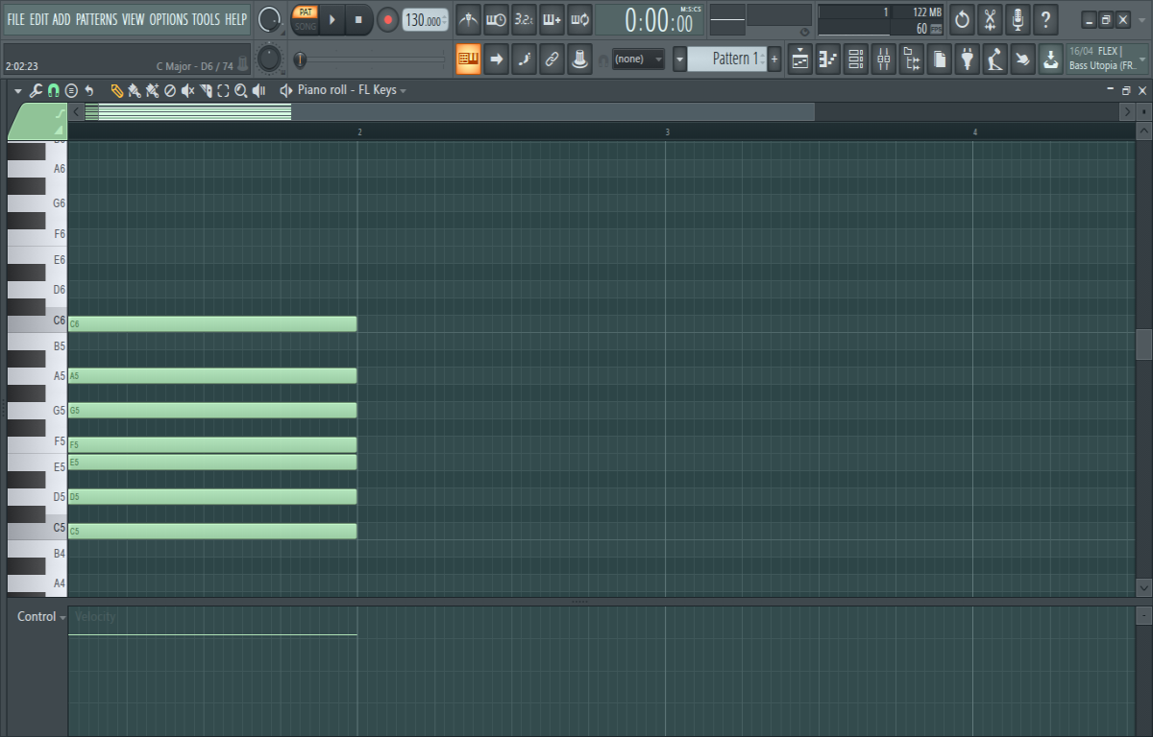Open the PATTERNS menu
This screenshot has height=737, width=1153.
coord(97,19)
